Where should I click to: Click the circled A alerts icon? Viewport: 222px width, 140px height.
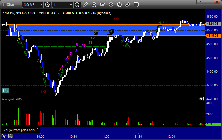click(x=119, y=5)
